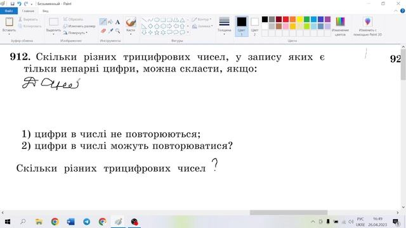406x228 pixels.
Task: Choose the Pentagon shape
Action: (x=157, y=26)
